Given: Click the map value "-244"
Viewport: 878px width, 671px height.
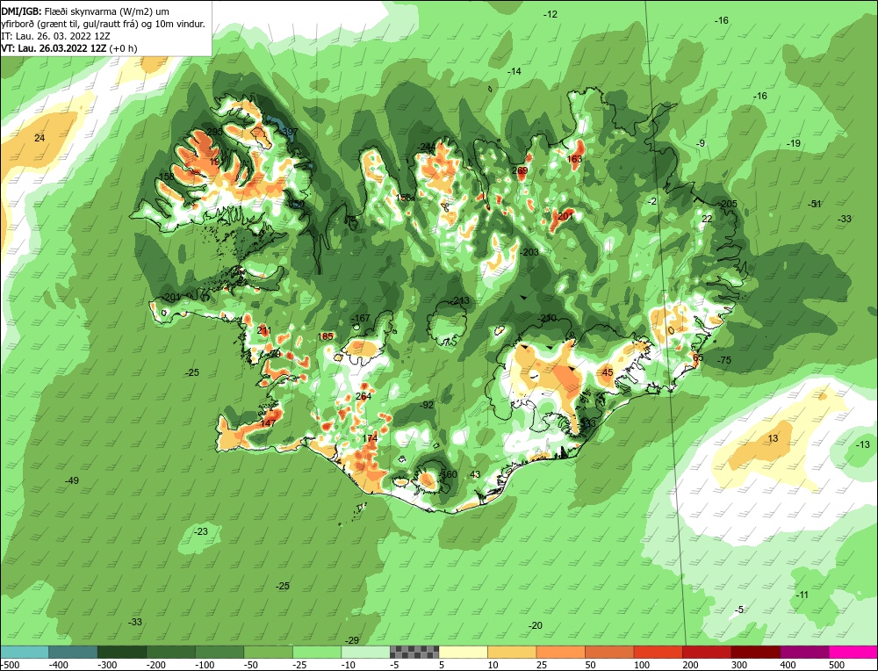Looking at the screenshot, I should (427, 148).
